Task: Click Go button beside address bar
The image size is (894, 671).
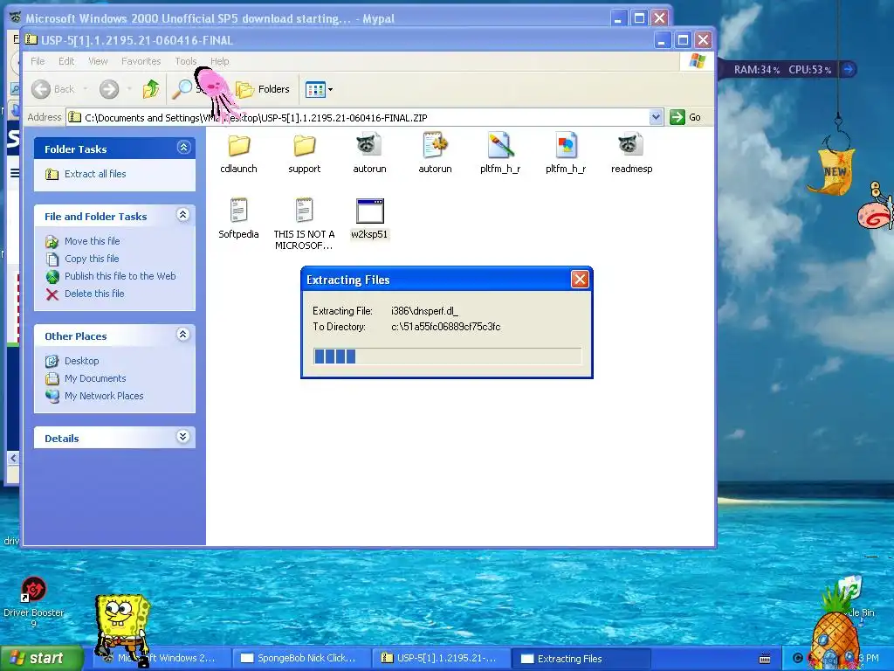Action: tap(685, 117)
